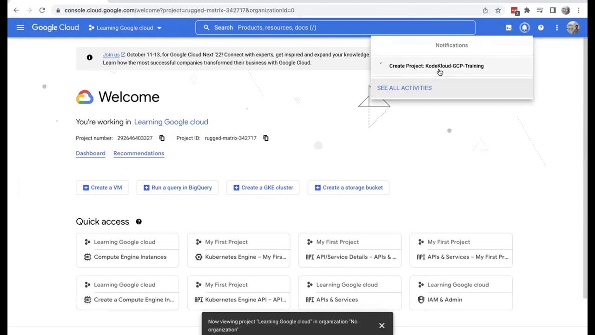Open the main navigation hamburger menu
The height and width of the screenshot is (335, 595).
coord(20,28)
